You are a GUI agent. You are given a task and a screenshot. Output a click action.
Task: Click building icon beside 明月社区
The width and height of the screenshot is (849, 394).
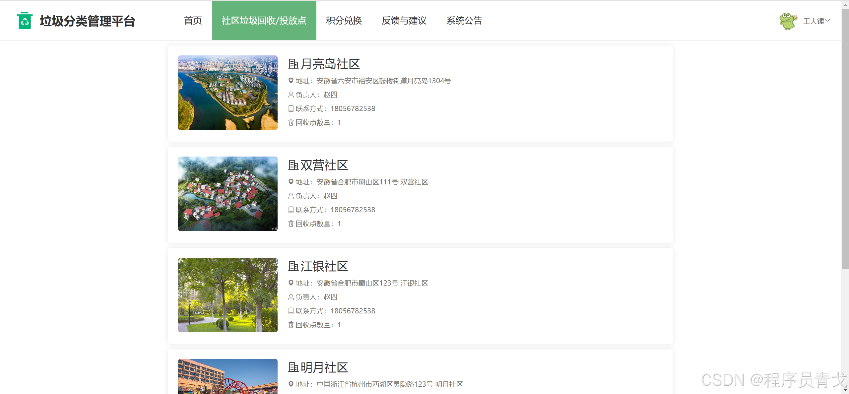click(x=293, y=367)
